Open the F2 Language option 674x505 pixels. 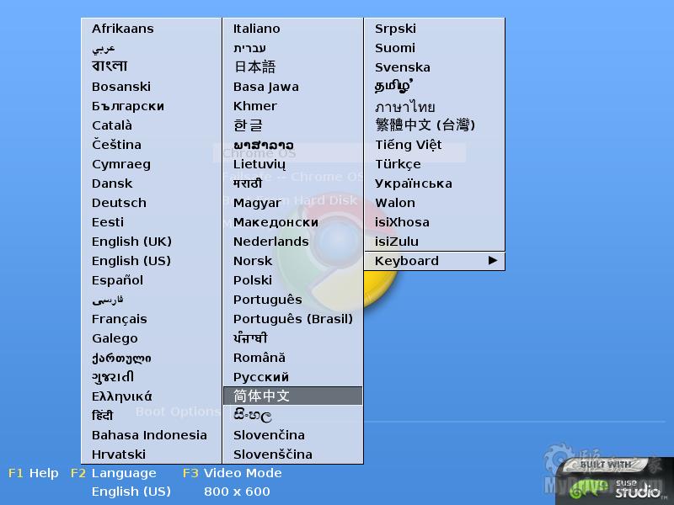coord(114,473)
